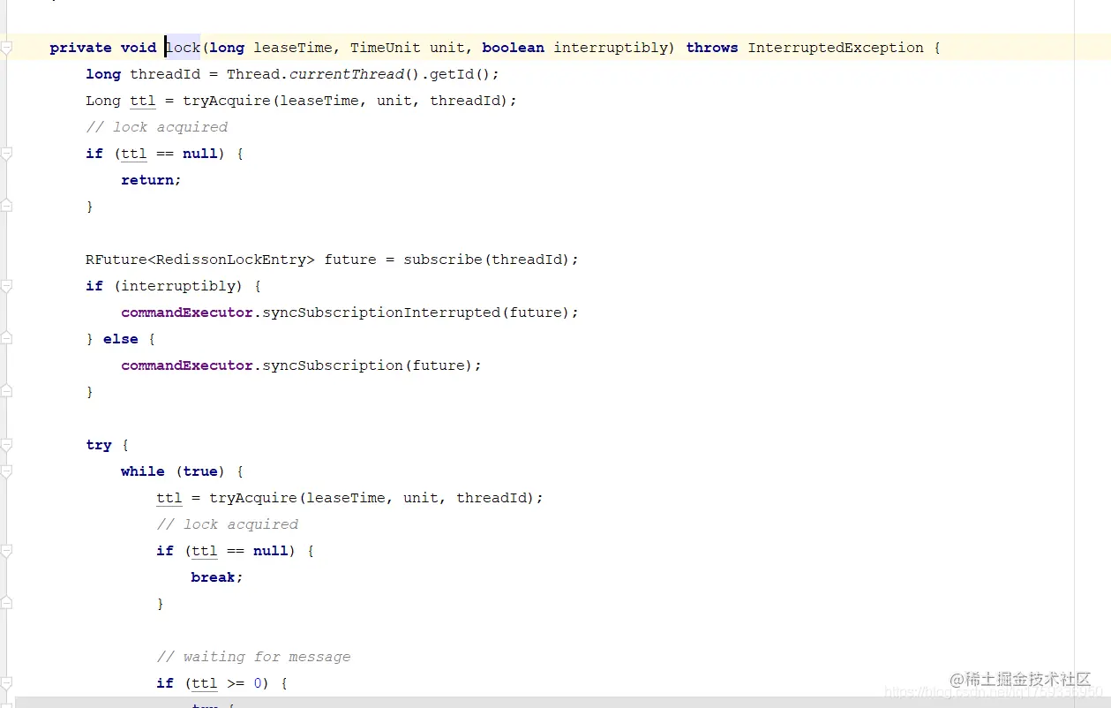
Task: Place the caret on the 'lock' method name
Action: [x=183, y=48]
